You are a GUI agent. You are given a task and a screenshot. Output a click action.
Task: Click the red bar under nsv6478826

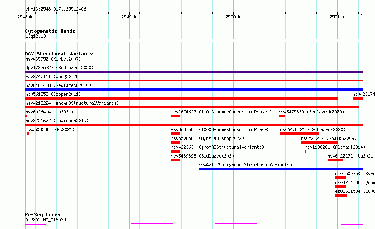(x=299, y=134)
